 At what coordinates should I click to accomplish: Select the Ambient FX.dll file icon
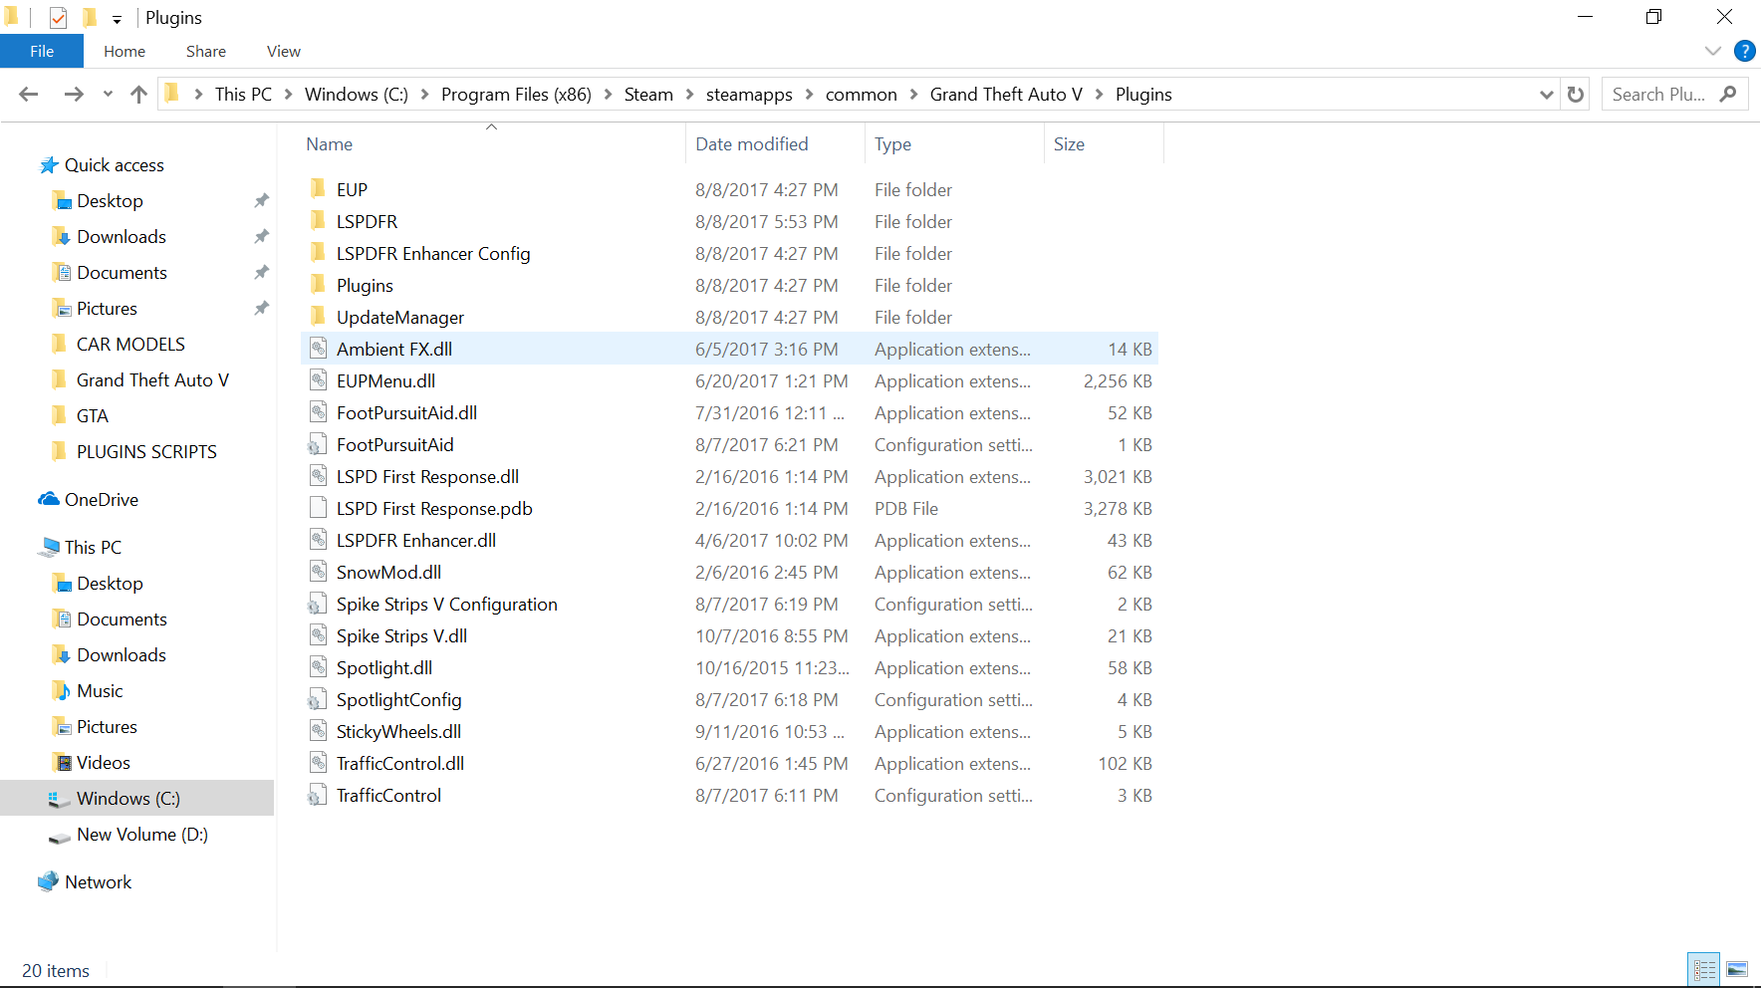(x=318, y=349)
